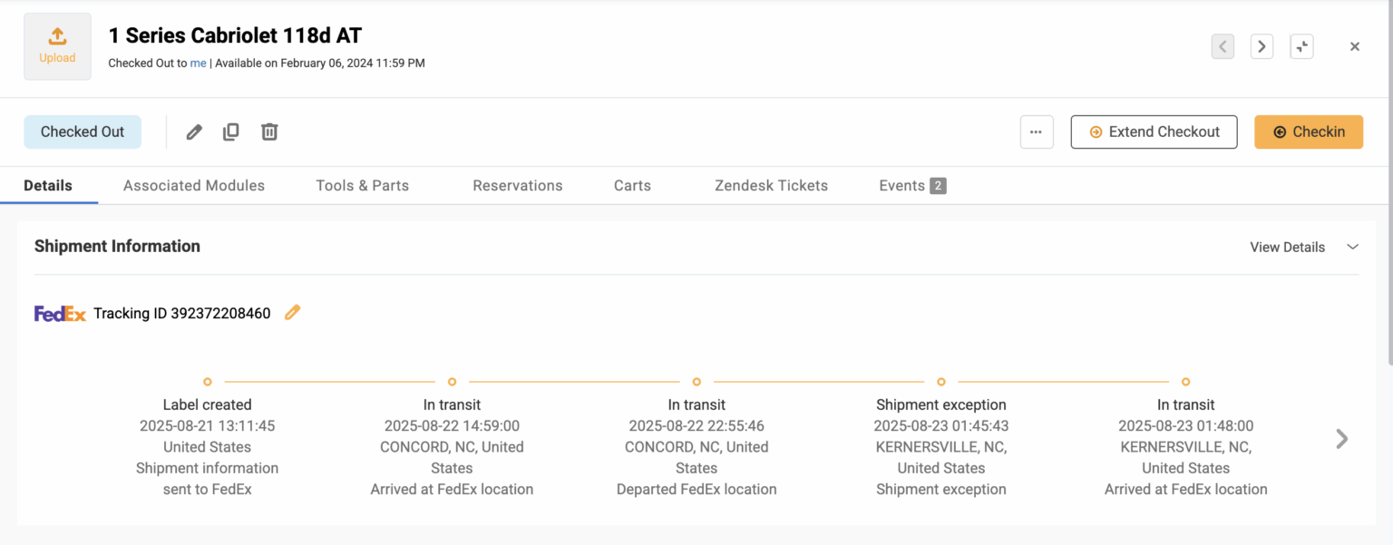Edit the FedEx tracking ID with pencil icon

(x=292, y=312)
